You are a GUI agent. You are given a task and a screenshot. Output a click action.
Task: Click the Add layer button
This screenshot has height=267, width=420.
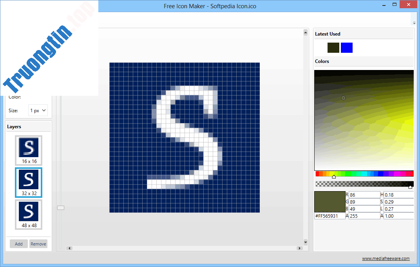tap(19, 244)
